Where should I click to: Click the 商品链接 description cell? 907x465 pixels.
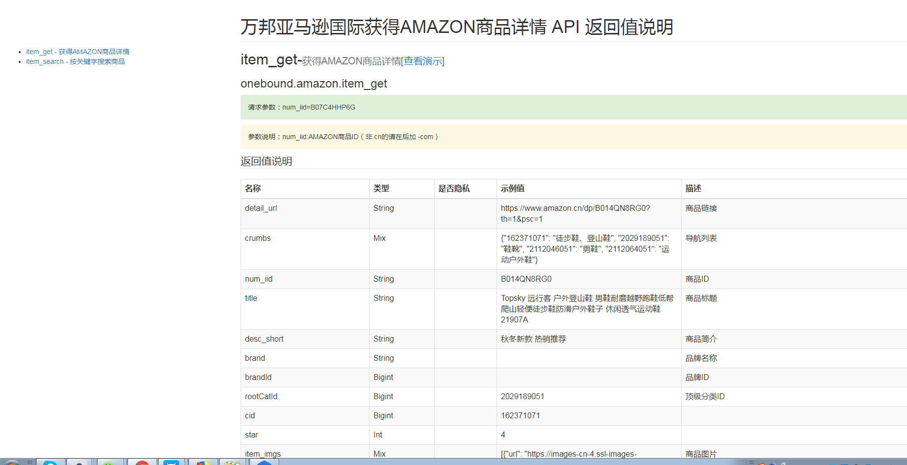coord(794,214)
